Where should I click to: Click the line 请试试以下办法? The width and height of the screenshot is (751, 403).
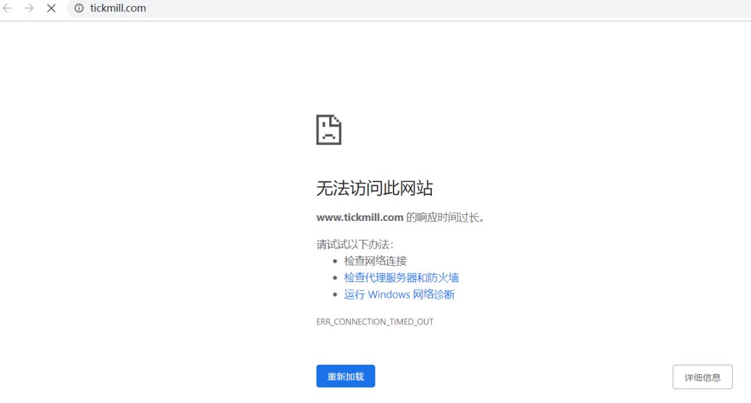355,244
